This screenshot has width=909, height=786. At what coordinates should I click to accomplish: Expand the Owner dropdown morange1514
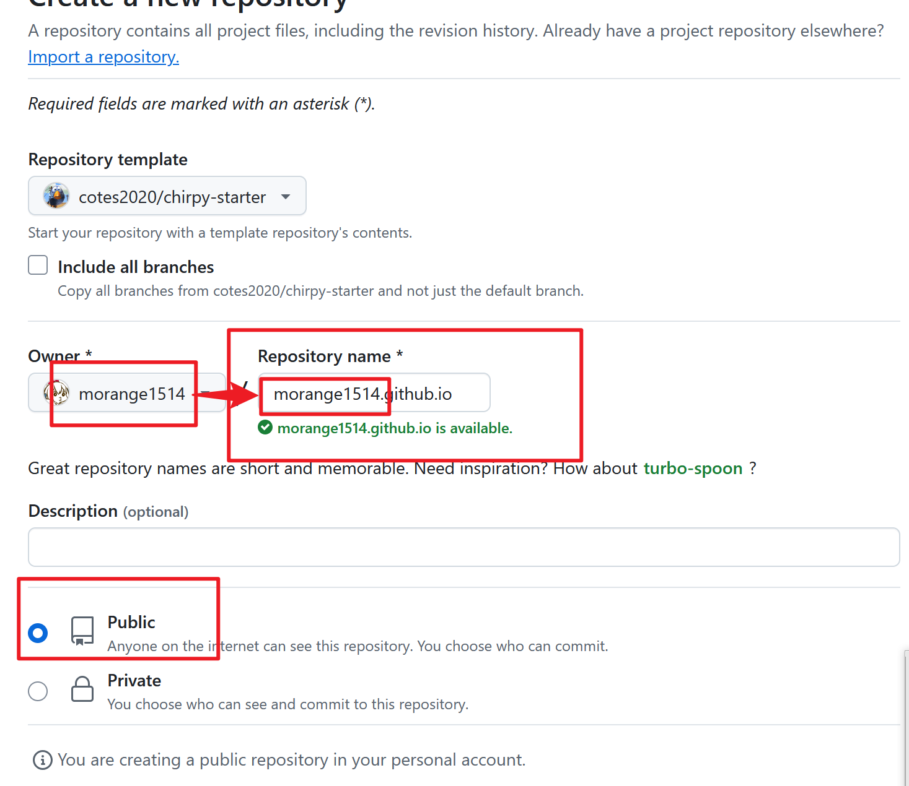click(127, 392)
